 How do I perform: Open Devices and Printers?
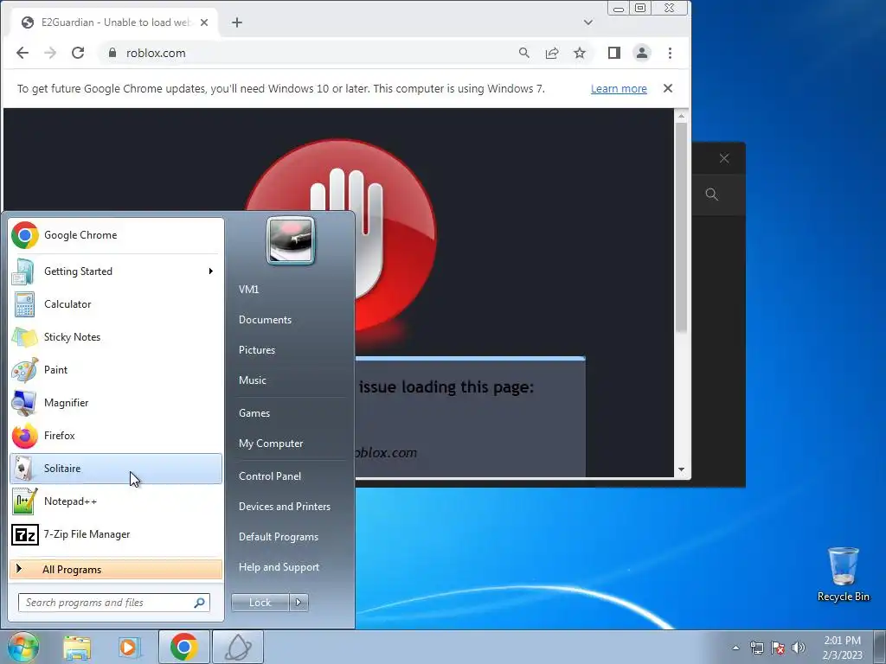tap(284, 507)
